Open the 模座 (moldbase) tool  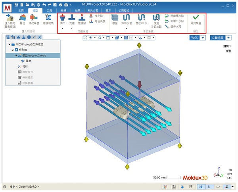[x=115, y=18]
